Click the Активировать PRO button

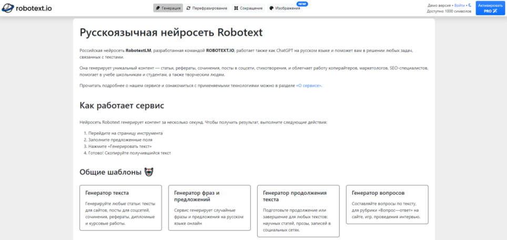point(490,8)
